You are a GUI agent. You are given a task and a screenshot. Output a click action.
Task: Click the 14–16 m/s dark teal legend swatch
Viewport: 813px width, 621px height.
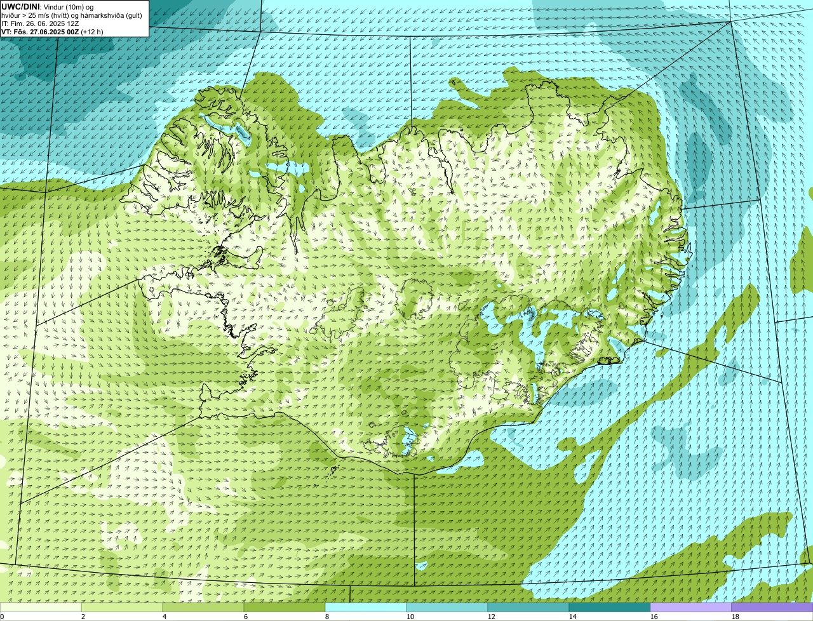click(x=610, y=607)
